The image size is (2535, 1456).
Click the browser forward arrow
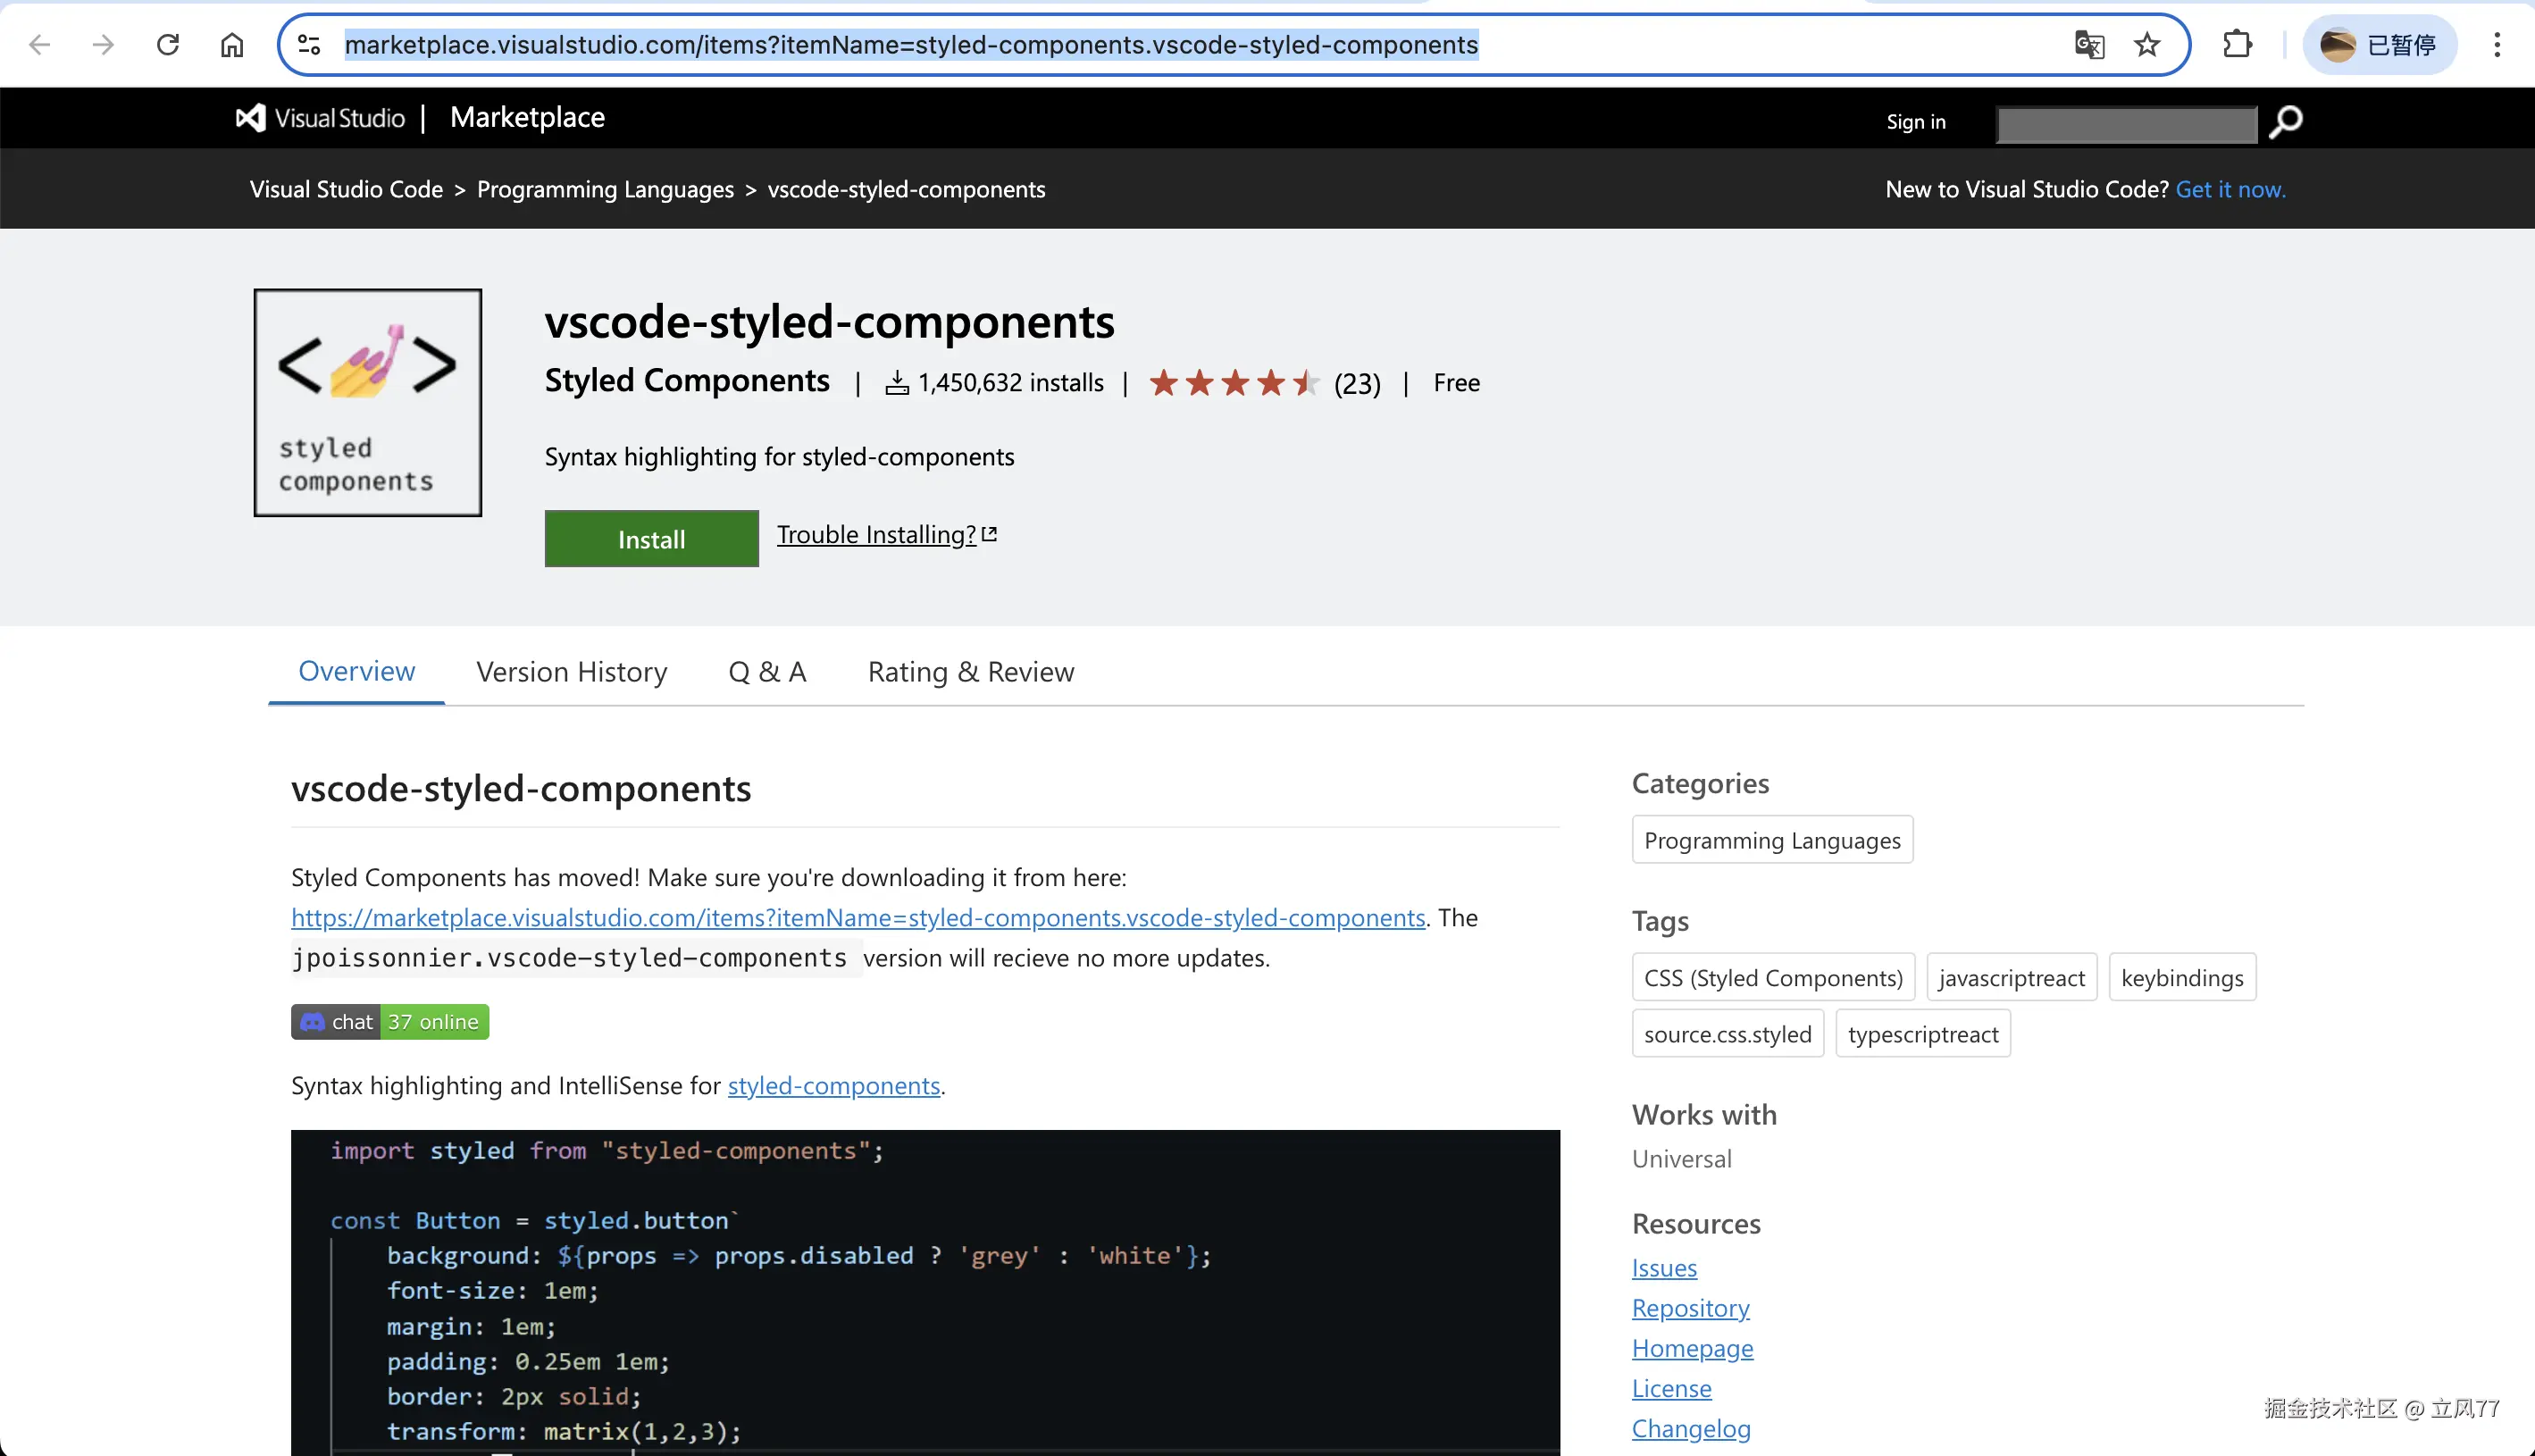click(x=103, y=45)
